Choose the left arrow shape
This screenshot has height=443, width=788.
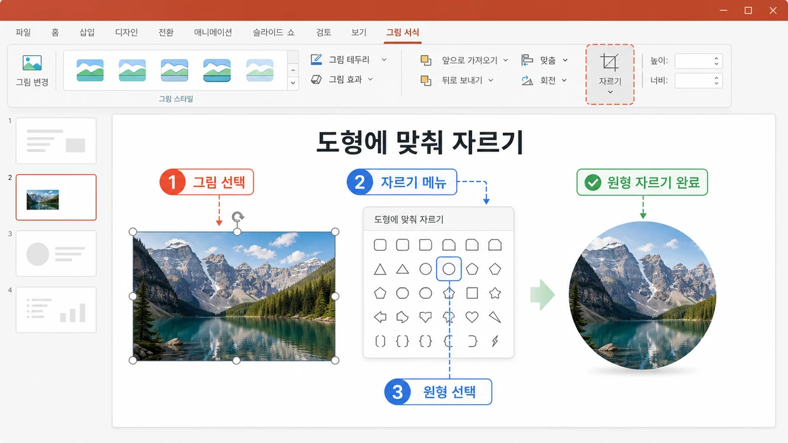[380, 317]
